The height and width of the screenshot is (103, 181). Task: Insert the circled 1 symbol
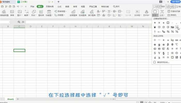(x=159, y=27)
